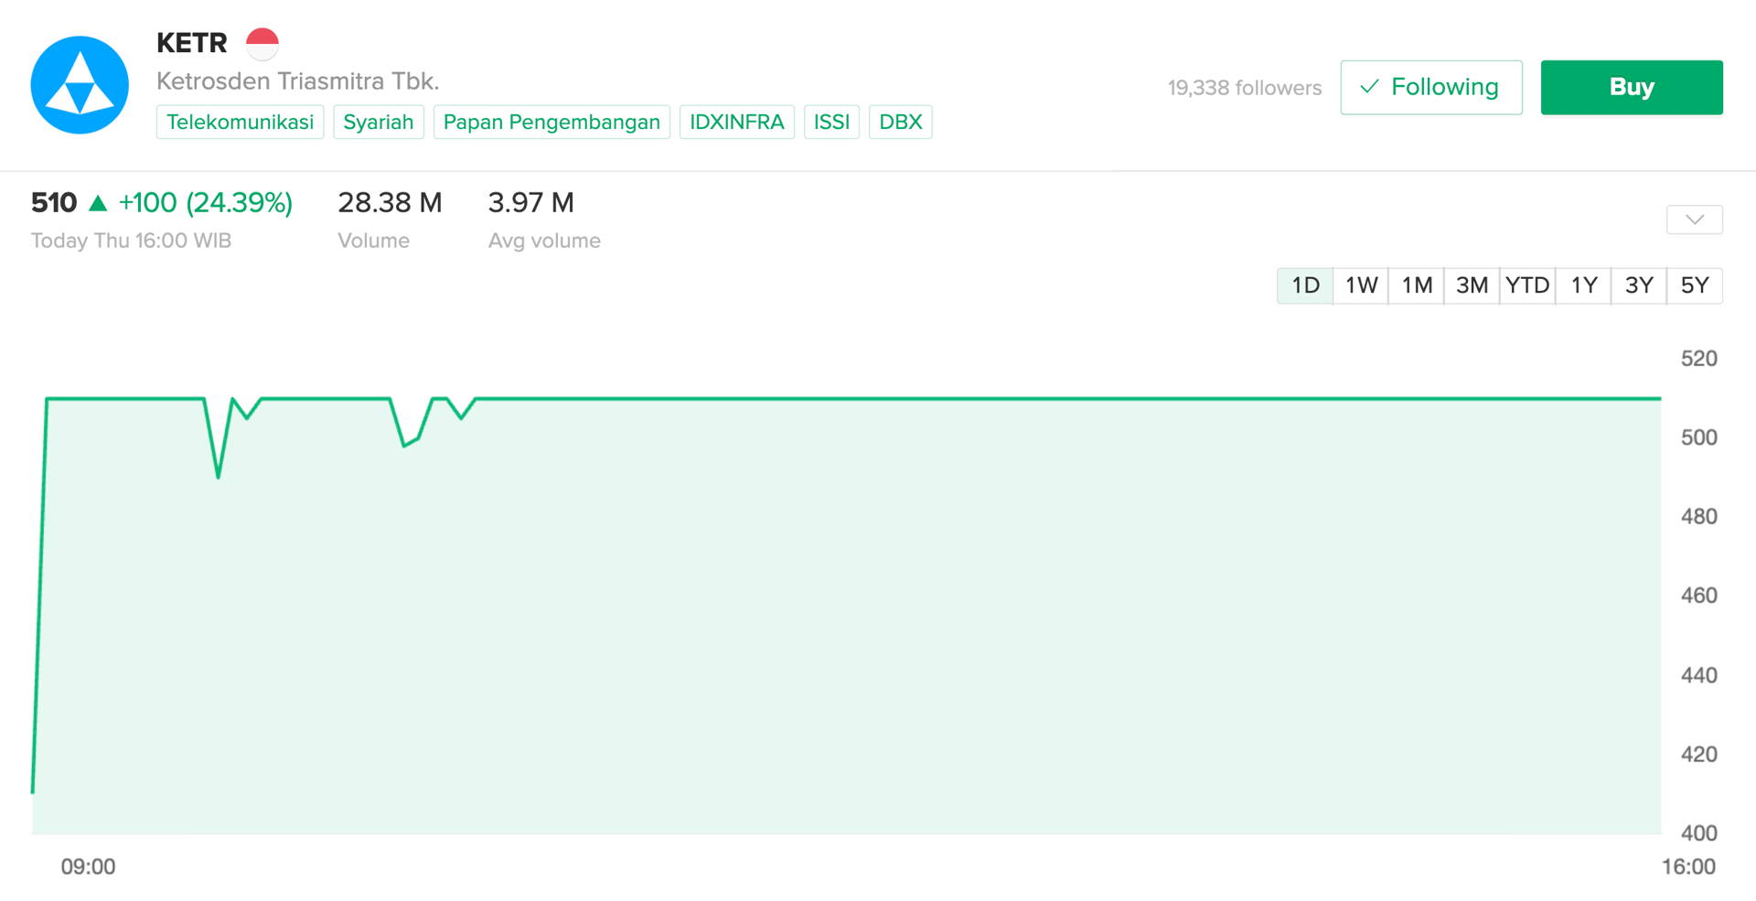Click the 500 price axis label
The image size is (1756, 901).
tap(1699, 437)
